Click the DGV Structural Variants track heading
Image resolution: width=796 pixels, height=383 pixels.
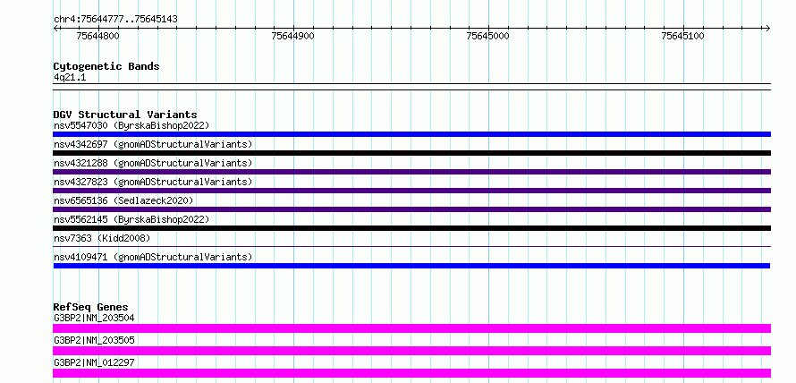(125, 115)
